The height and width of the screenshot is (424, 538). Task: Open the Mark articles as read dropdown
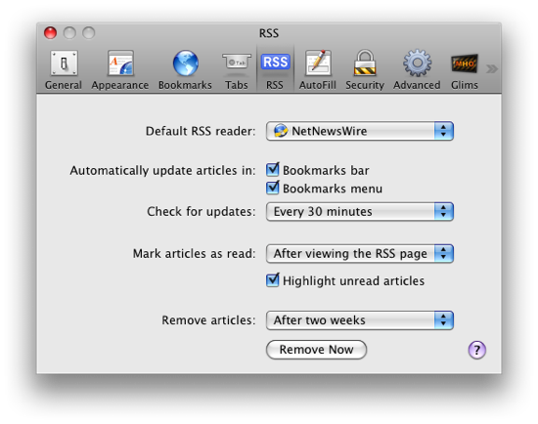(x=360, y=254)
